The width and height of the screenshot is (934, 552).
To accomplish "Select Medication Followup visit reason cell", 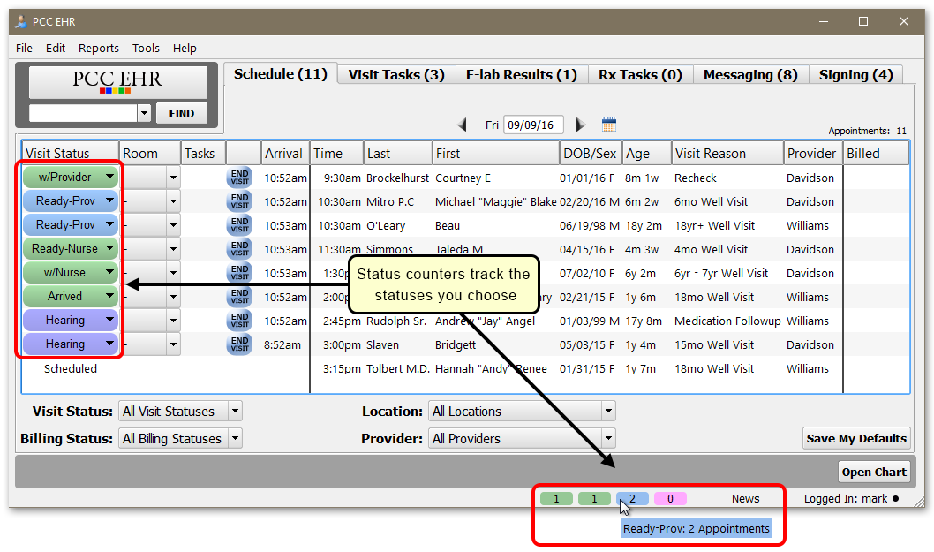I will pyautogui.click(x=727, y=321).
